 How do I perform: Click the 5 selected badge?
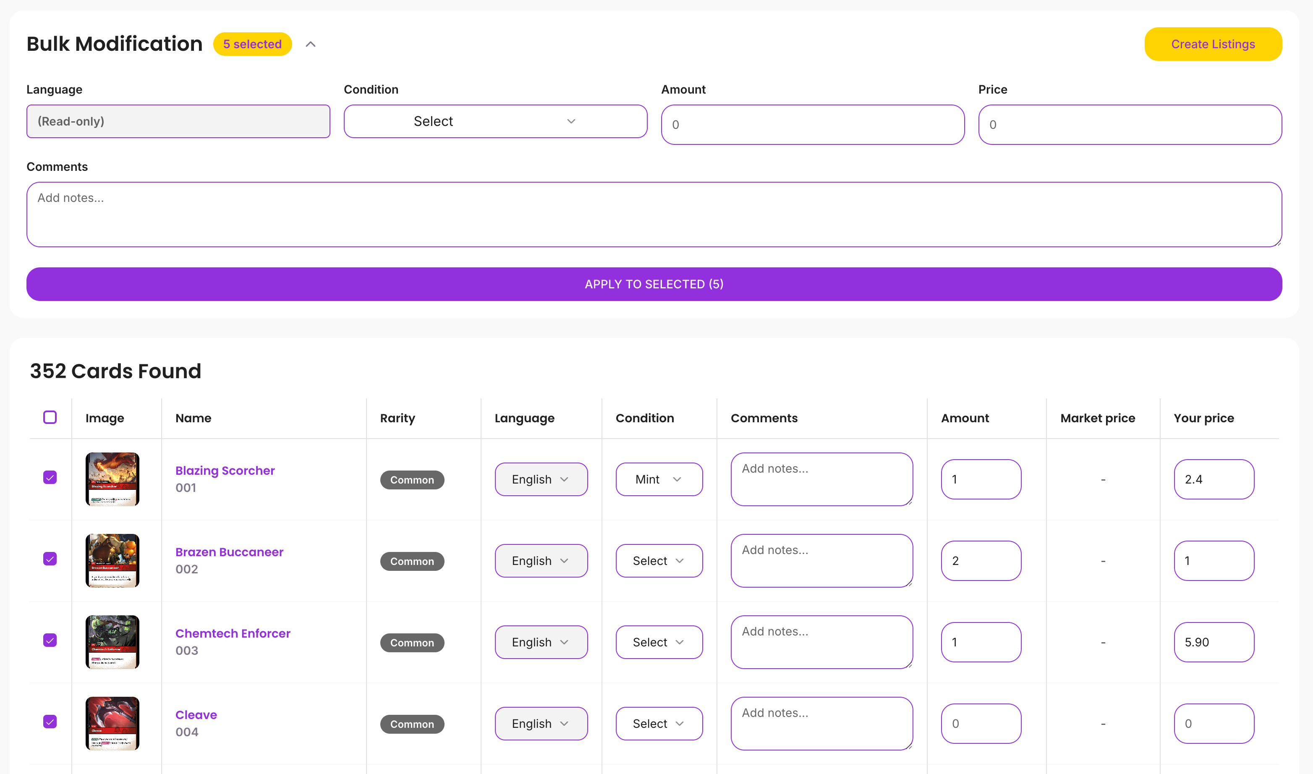[252, 44]
